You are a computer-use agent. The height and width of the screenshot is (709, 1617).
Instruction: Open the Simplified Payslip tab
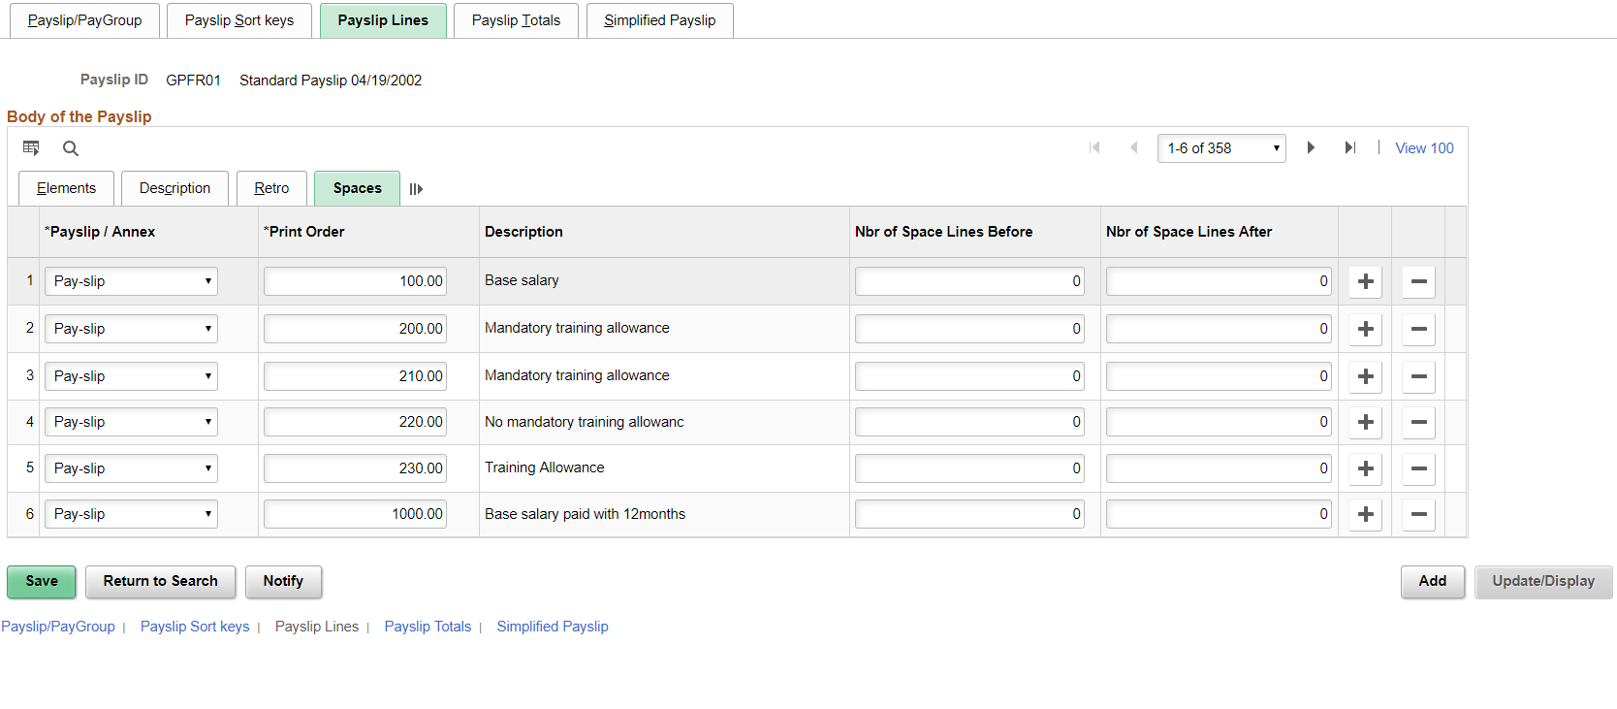[x=659, y=20]
